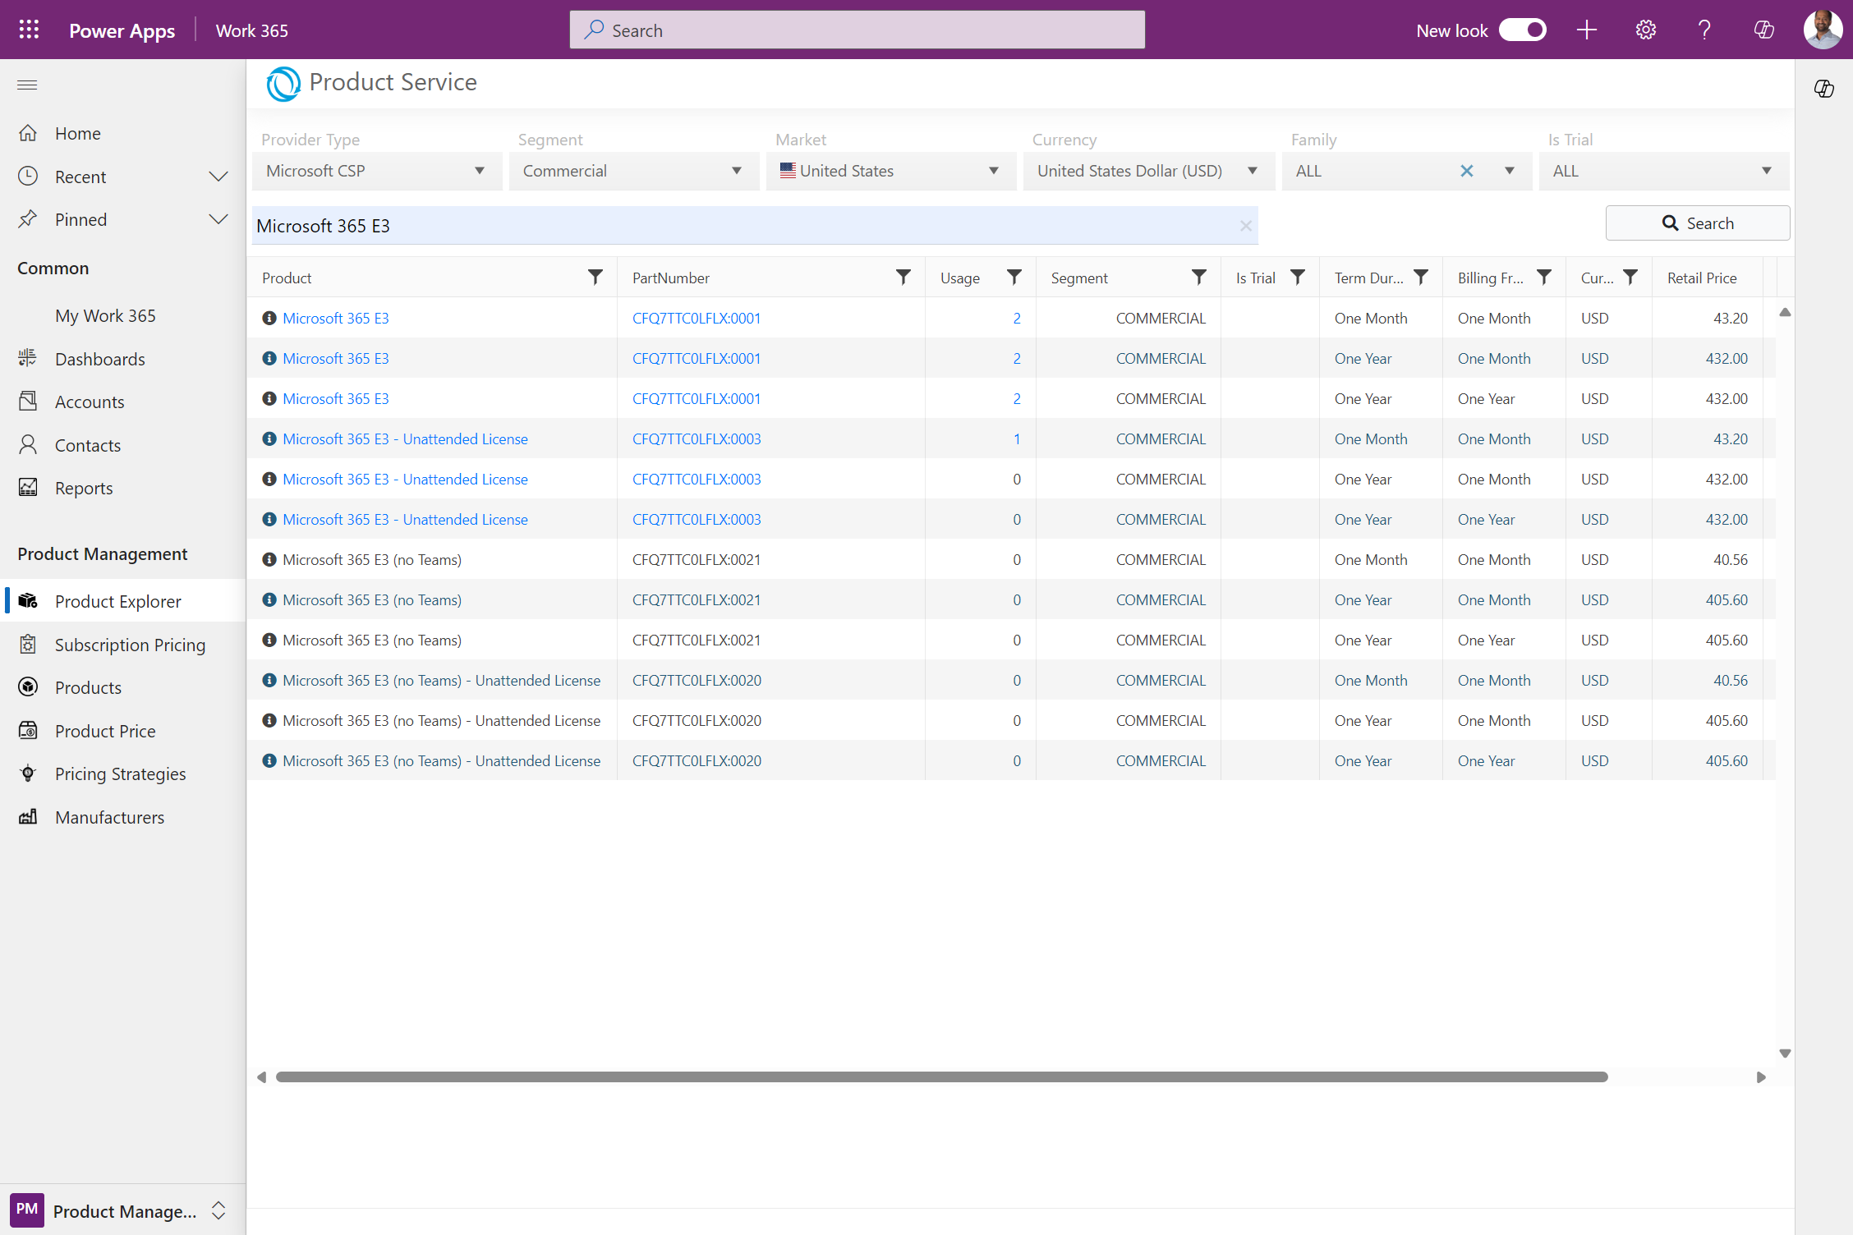Clear the Family filter with the X
Viewport: 1853px width, 1235px height.
click(x=1467, y=171)
